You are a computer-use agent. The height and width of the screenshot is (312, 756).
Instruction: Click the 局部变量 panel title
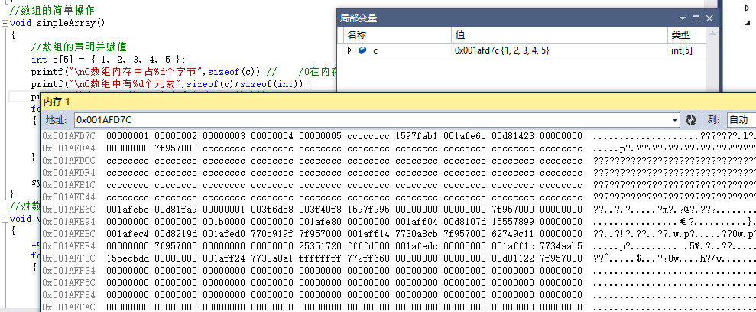point(359,18)
